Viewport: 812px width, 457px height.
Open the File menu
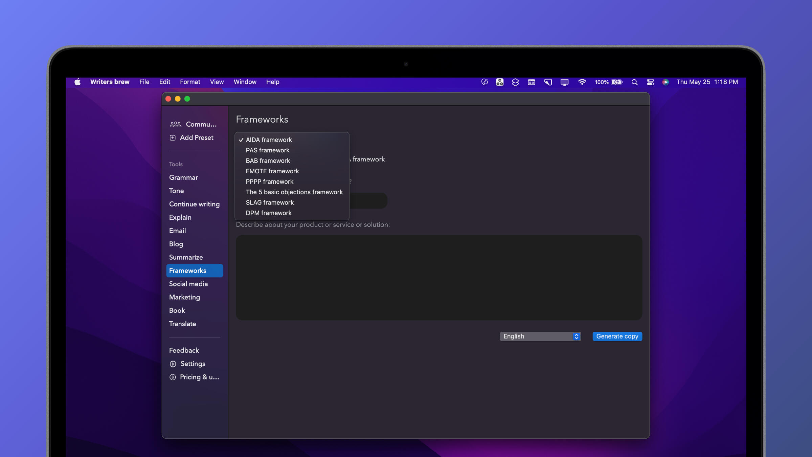pyautogui.click(x=144, y=82)
